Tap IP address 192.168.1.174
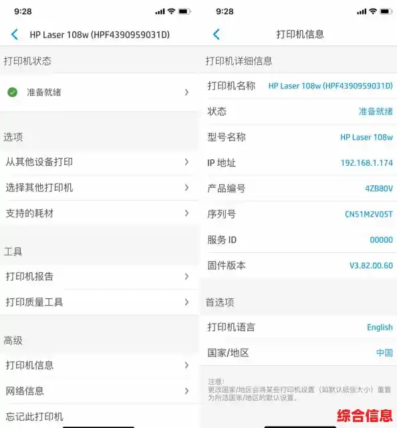The height and width of the screenshot is (428, 397). click(x=367, y=163)
